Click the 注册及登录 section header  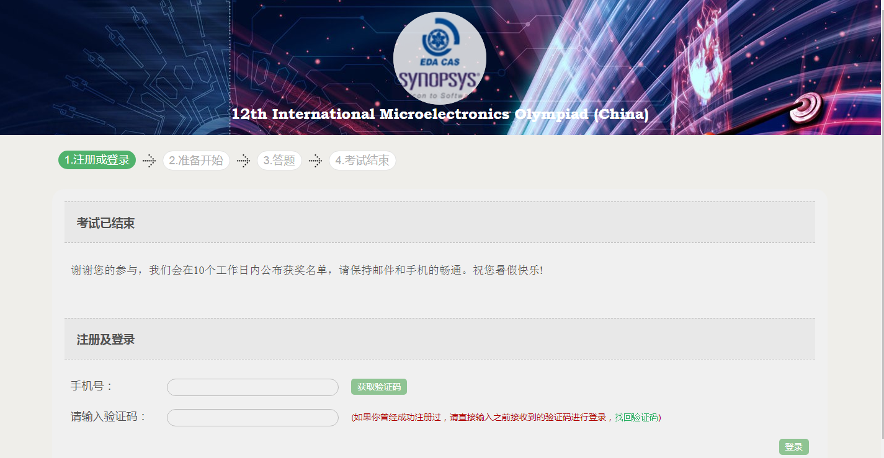(106, 340)
